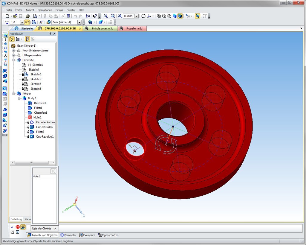Viewport: 306px width, 245px height.
Task: Collapse the Körper tree node
Action: point(13,94)
